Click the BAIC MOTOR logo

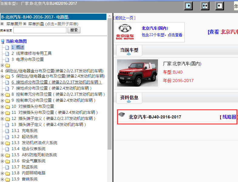[125, 32]
